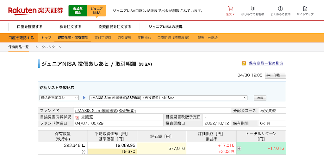324x158 pixels.
Task: Select トップ in orange submenu
Action: pos(46,38)
